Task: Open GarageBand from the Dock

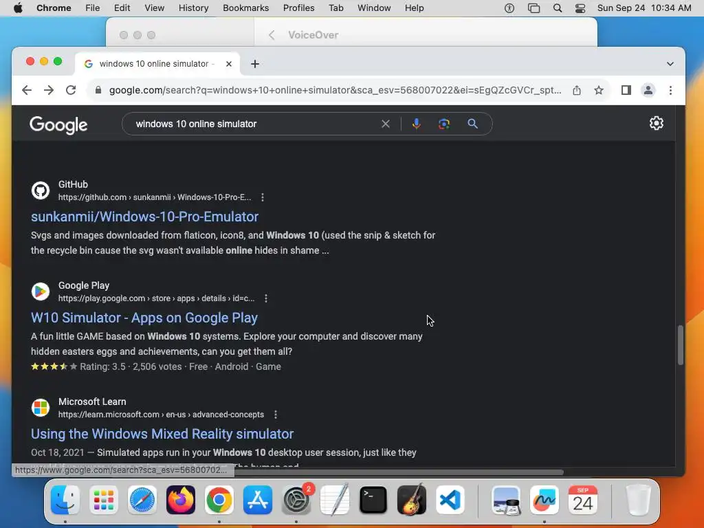Action: pyautogui.click(x=412, y=500)
